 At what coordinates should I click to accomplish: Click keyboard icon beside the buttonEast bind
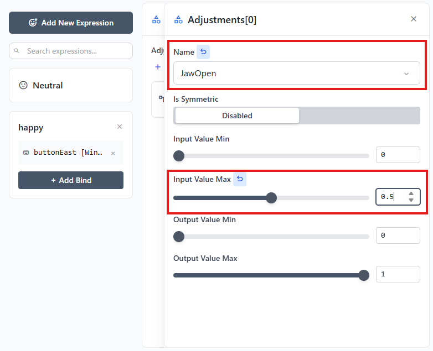point(26,153)
